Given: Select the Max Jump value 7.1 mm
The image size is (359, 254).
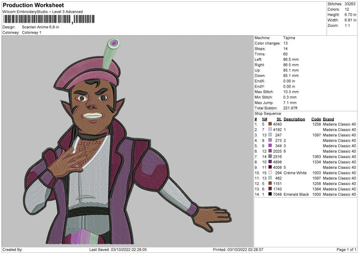Looking at the screenshot, I should point(290,102).
